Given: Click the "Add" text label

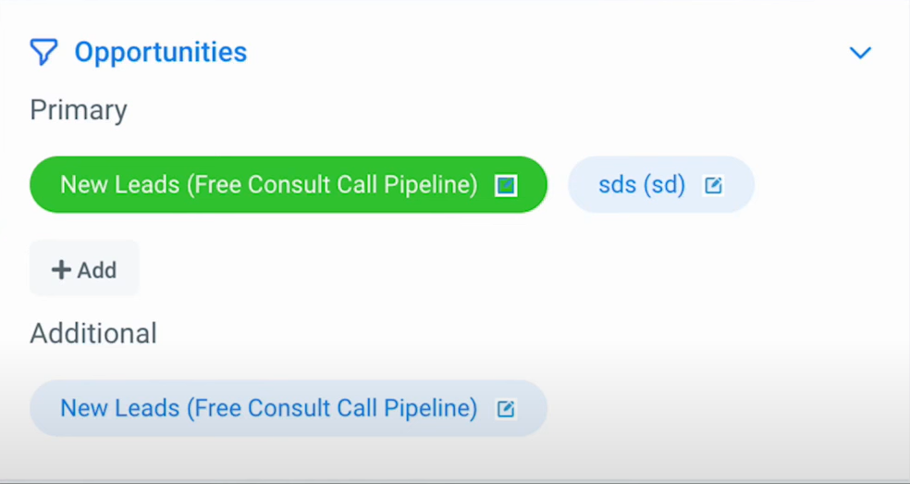Looking at the screenshot, I should coord(96,270).
